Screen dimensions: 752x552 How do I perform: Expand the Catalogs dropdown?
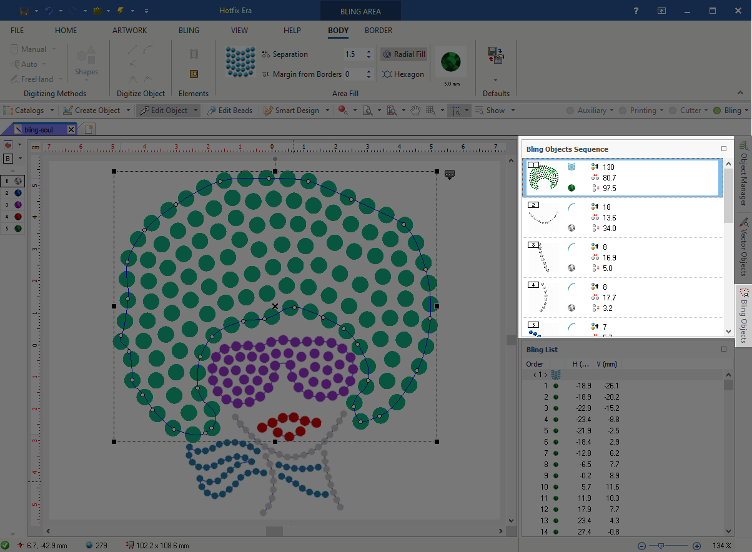(x=51, y=111)
